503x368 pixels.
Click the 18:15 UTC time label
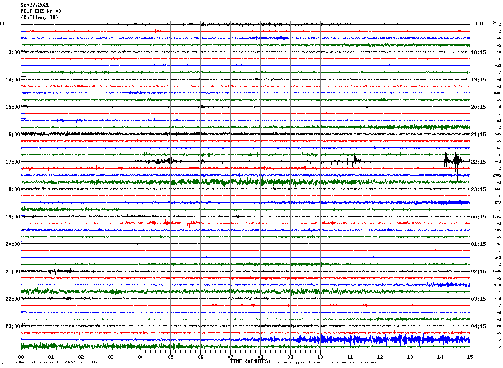pyautogui.click(x=478, y=52)
